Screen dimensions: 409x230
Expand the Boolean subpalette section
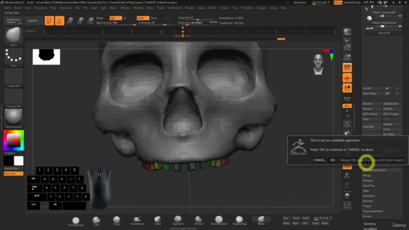coord(367,180)
